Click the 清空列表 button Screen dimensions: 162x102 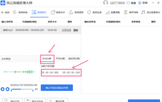[57, 100]
